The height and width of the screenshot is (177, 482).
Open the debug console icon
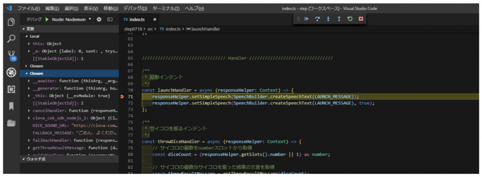point(110,19)
